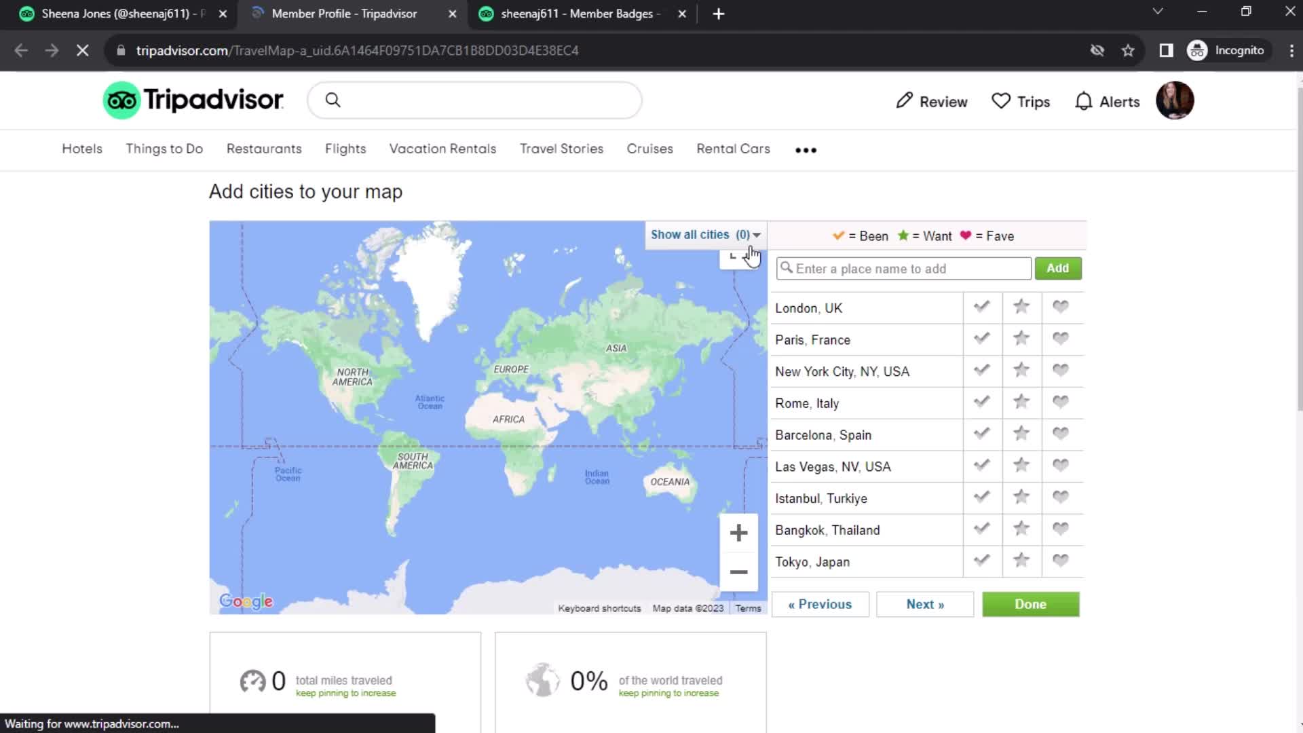This screenshot has width=1303, height=733.
Task: Toggle the 'Want' star for New York City
Action: 1021,371
